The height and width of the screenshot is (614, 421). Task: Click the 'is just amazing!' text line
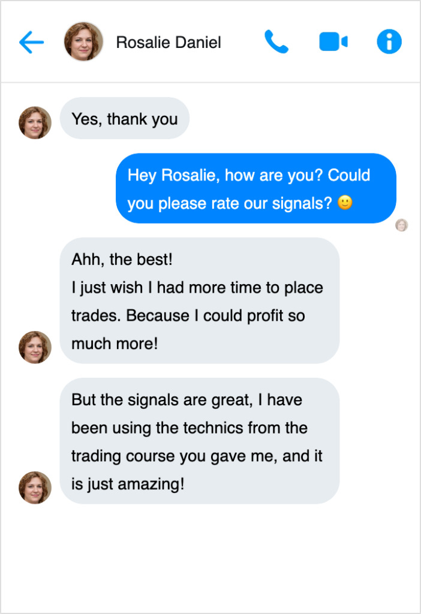click(x=128, y=484)
